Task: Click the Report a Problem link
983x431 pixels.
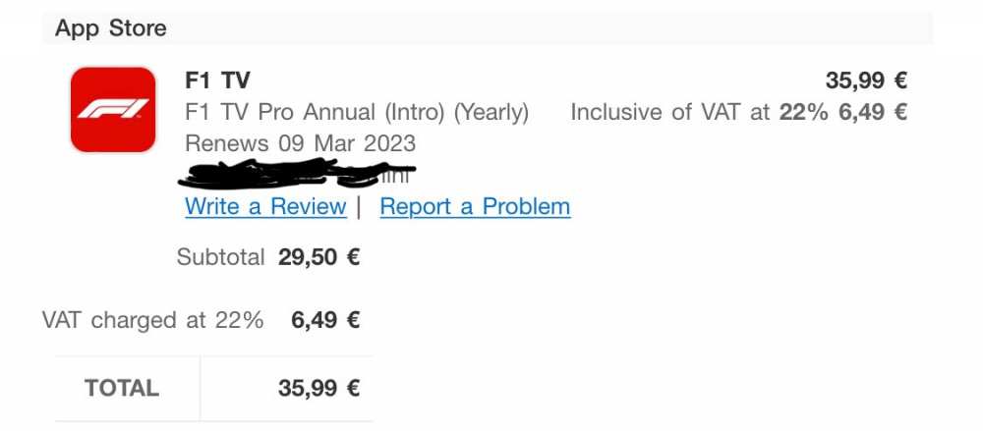Action: [x=475, y=206]
